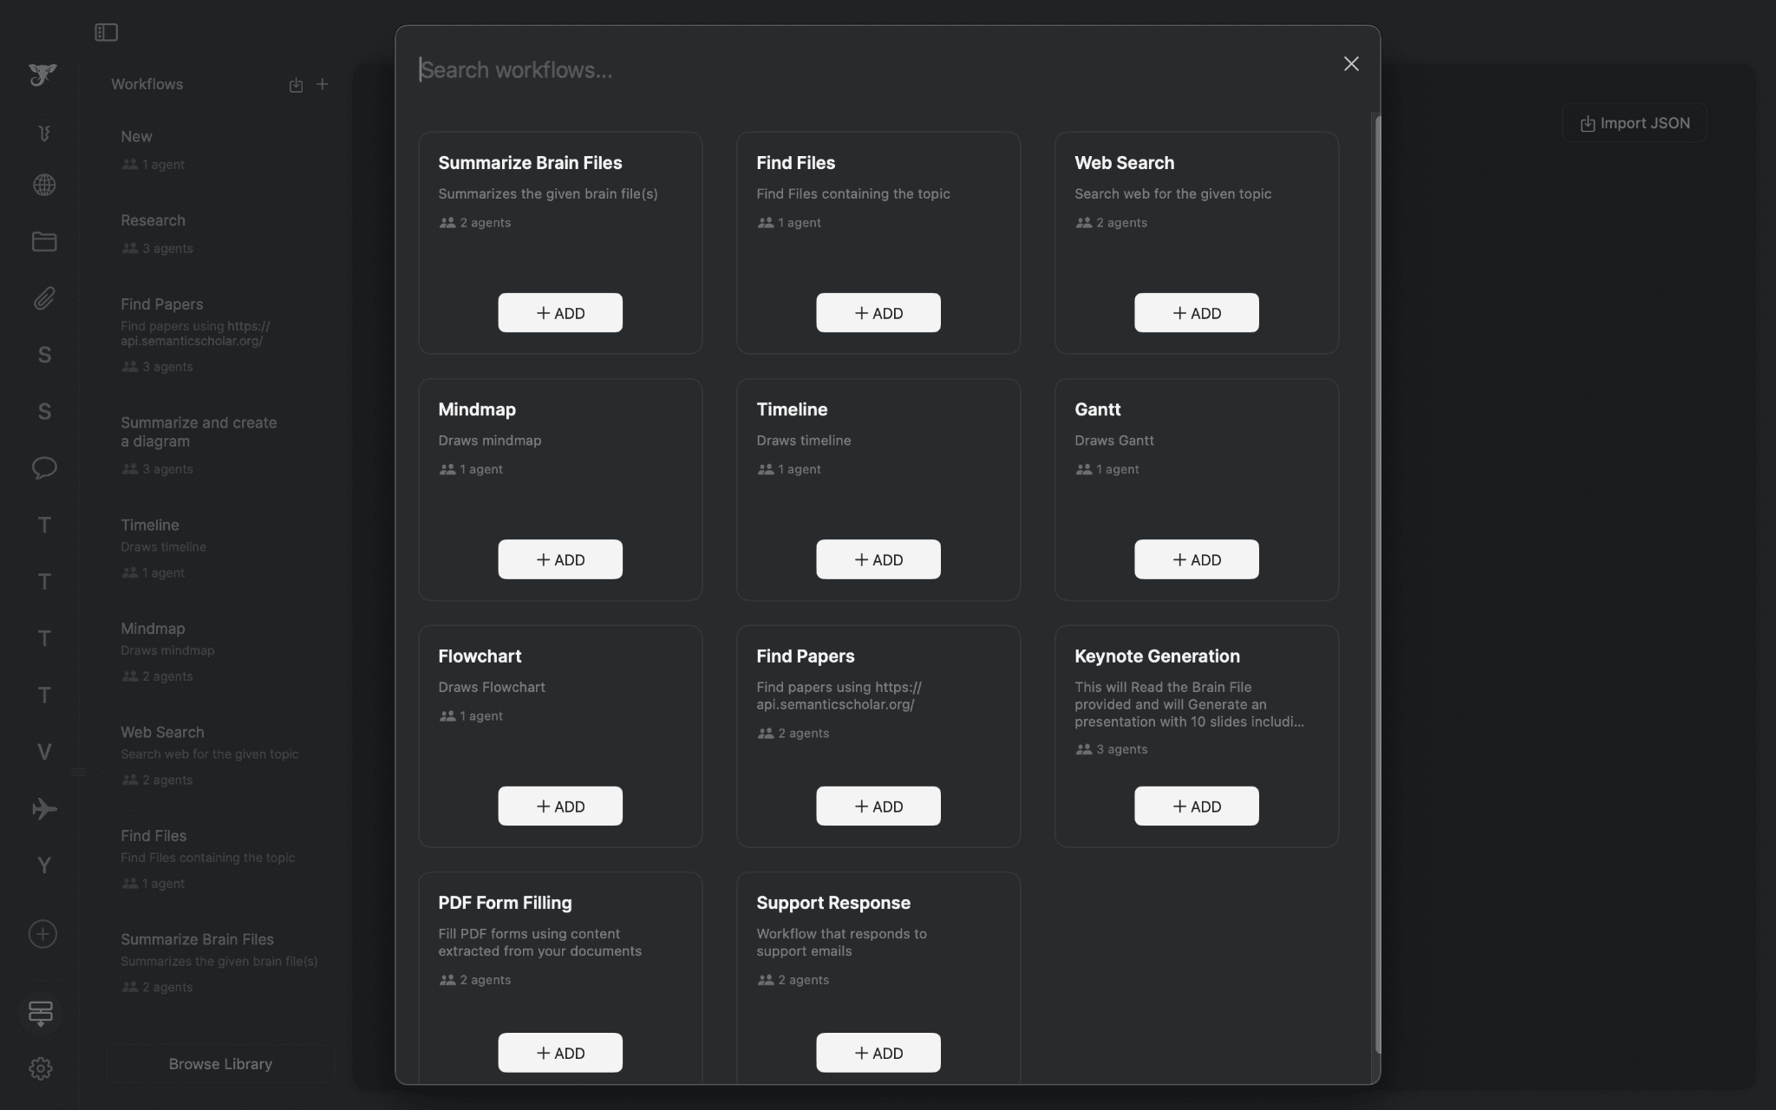Click the circled plus add workspace icon

[42, 934]
